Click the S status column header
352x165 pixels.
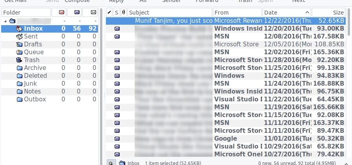click(116, 12)
